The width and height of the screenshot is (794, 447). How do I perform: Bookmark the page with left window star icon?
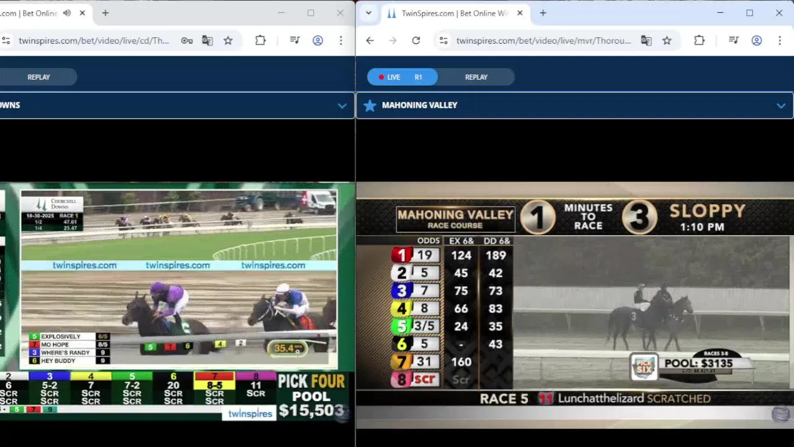pos(228,40)
